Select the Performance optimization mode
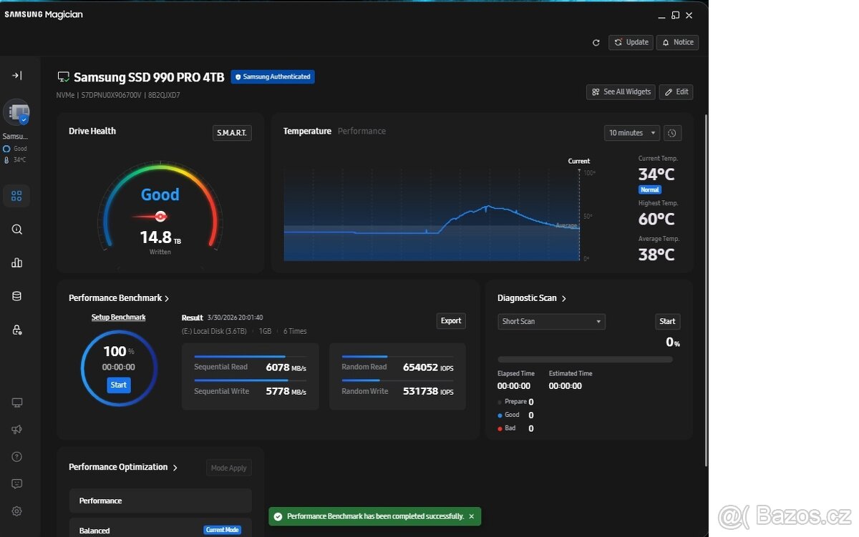The image size is (859, 537). click(160, 501)
